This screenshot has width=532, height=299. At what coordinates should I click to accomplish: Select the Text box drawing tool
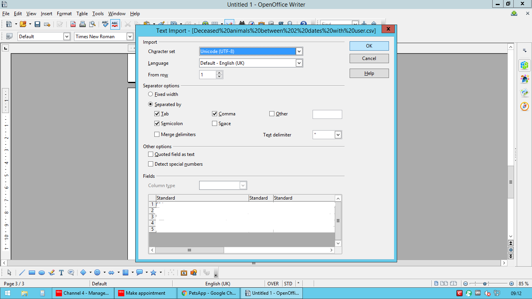coord(61,272)
